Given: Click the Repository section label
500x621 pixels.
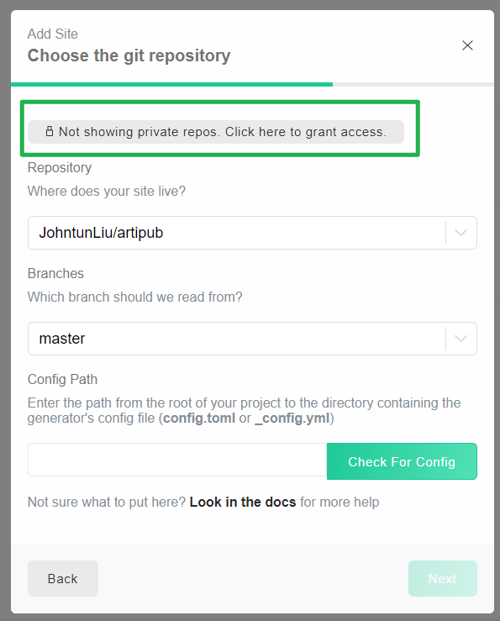Looking at the screenshot, I should point(60,168).
